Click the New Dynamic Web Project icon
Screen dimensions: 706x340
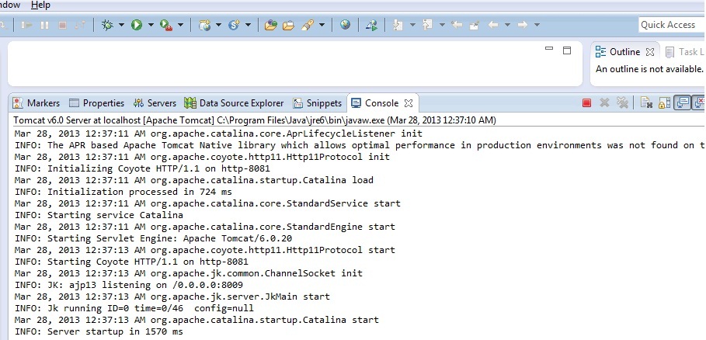click(205, 25)
